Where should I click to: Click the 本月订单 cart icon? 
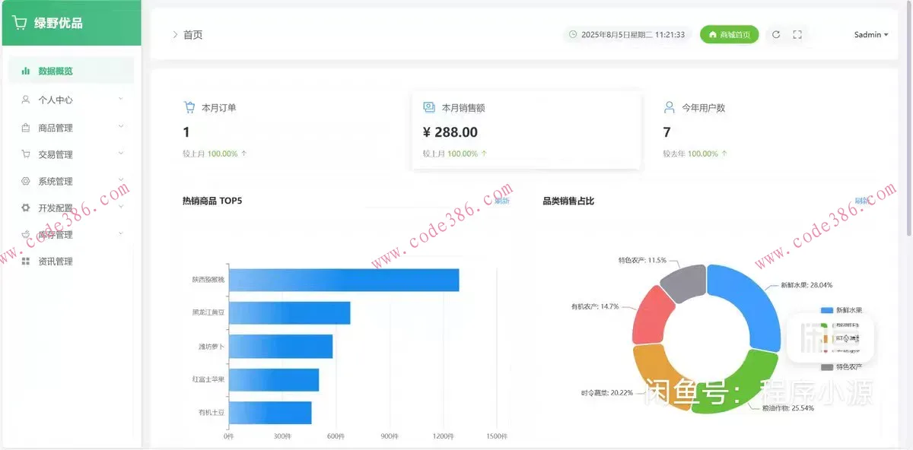[189, 107]
